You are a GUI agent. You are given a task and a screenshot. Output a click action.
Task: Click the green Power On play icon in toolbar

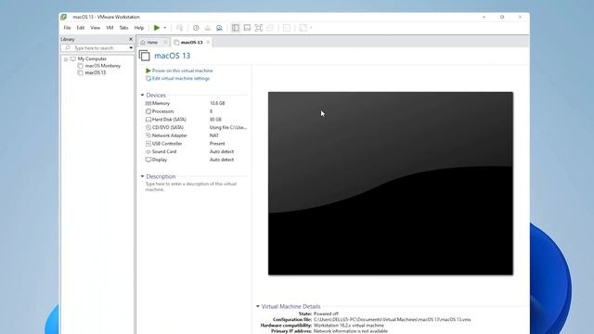[157, 28]
